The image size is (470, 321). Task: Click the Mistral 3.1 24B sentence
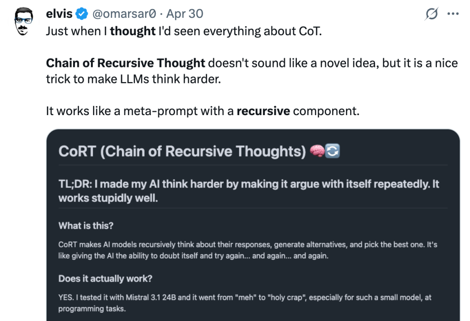point(245,303)
